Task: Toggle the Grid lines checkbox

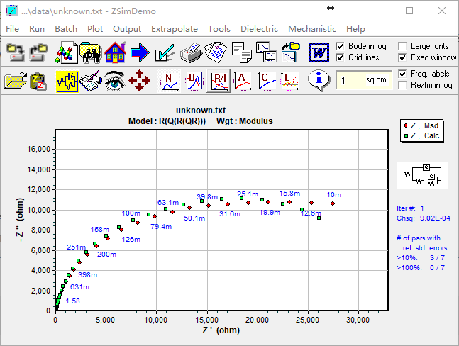Action: tap(340, 57)
